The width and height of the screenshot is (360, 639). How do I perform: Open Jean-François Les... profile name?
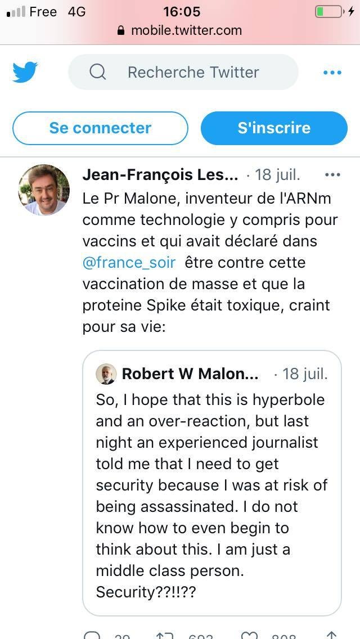point(160,175)
